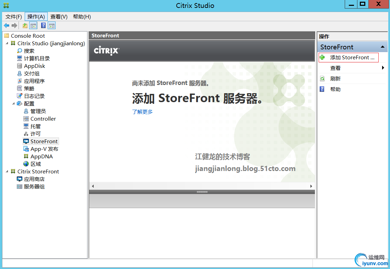Toggle the Show/Hide Action Pane icon
Image resolution: width=390 pixels, height=269 pixels.
click(x=52, y=25)
